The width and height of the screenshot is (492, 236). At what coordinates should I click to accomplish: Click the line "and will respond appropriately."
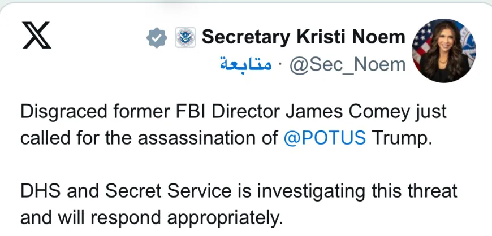click(152, 217)
